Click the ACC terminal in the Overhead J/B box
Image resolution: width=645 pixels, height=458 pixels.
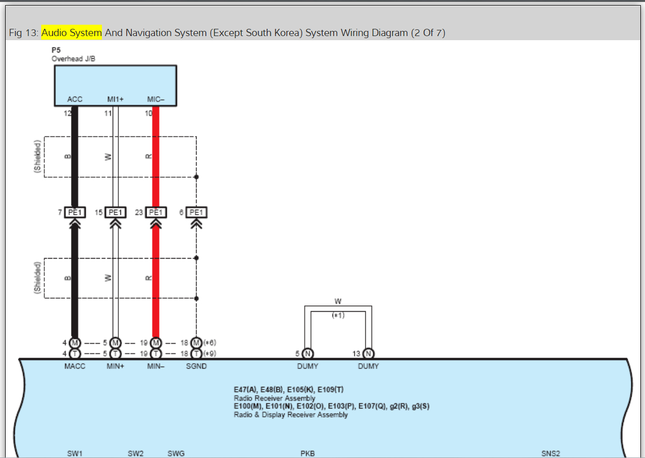coord(75,99)
